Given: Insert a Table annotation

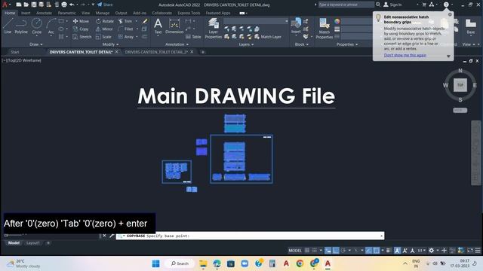Looking at the screenshot, I should point(193,37).
